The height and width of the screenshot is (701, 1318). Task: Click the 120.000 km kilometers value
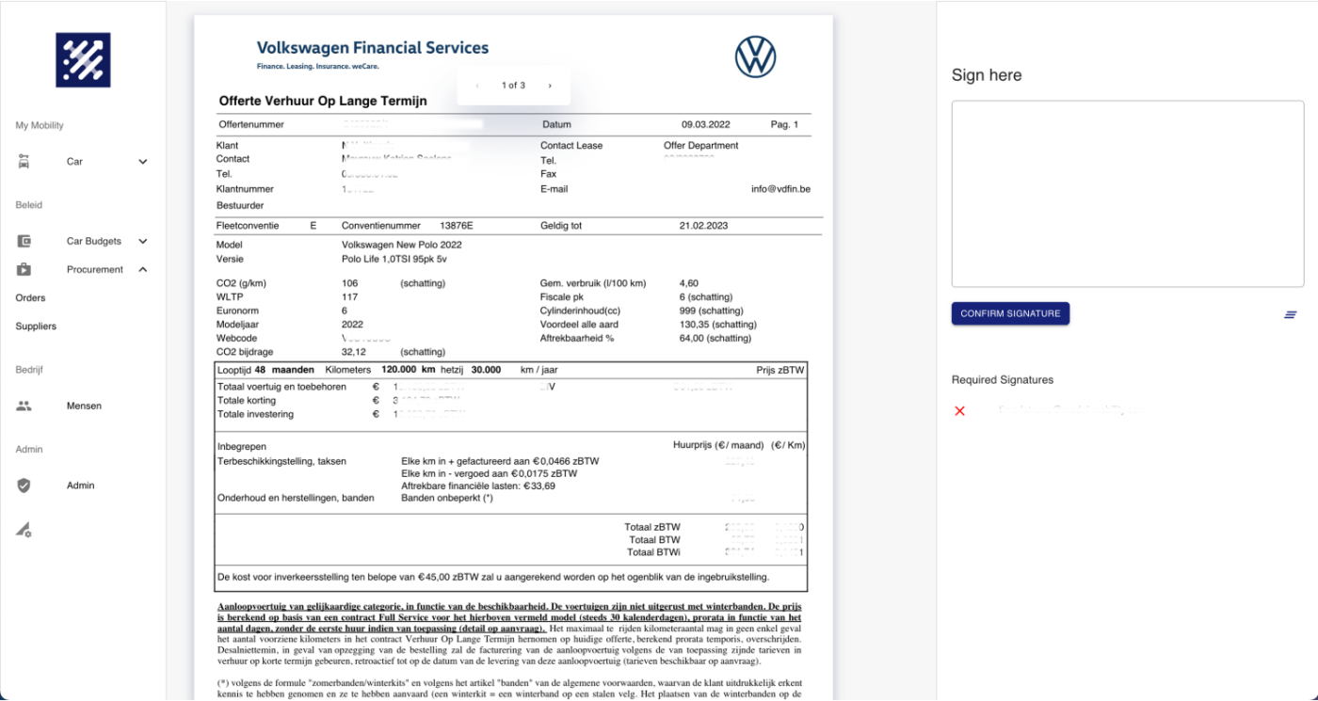(408, 370)
